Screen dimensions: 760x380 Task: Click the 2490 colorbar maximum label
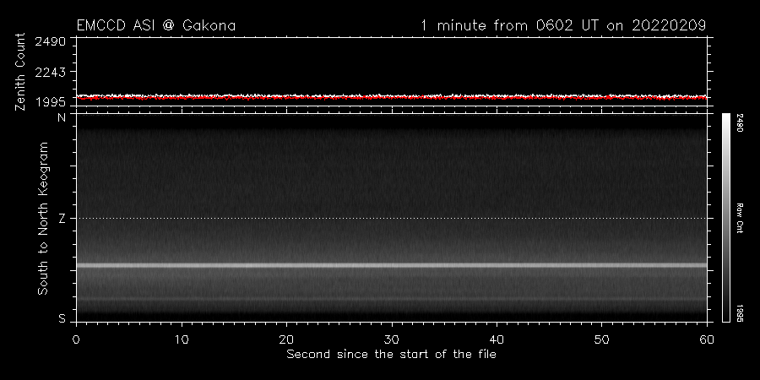(x=740, y=122)
